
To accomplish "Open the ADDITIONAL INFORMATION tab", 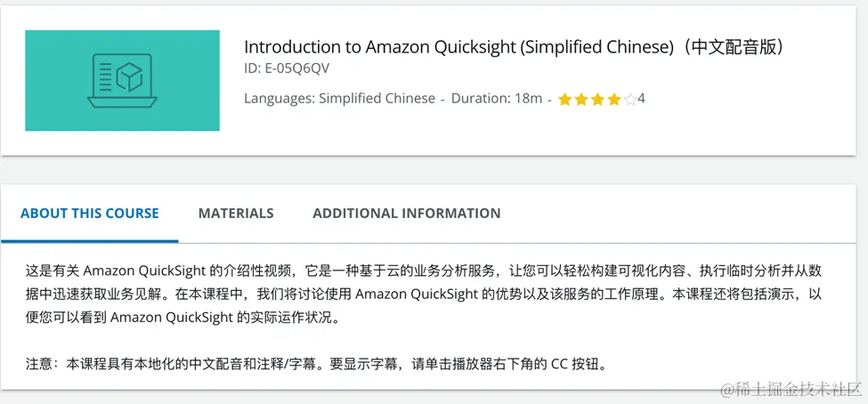I will (406, 213).
